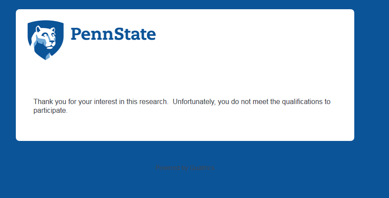Click the Penn State lion shield logo
389x198 pixels.
point(45,40)
